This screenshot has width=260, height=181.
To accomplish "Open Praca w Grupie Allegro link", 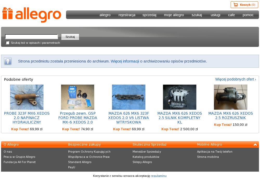I will tap(19, 157).
